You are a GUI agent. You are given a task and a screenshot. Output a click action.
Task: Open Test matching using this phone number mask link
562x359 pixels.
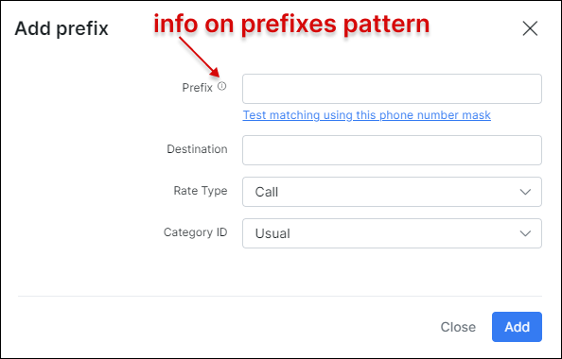pyautogui.click(x=367, y=115)
